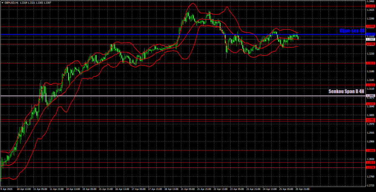The width and height of the screenshot is (376, 192).
Task: Click the 1.3145 price scale value
Action: (x=371, y=80)
